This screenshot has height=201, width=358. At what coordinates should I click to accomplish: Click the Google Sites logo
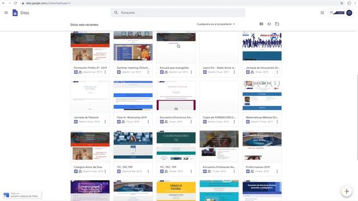coord(15,13)
